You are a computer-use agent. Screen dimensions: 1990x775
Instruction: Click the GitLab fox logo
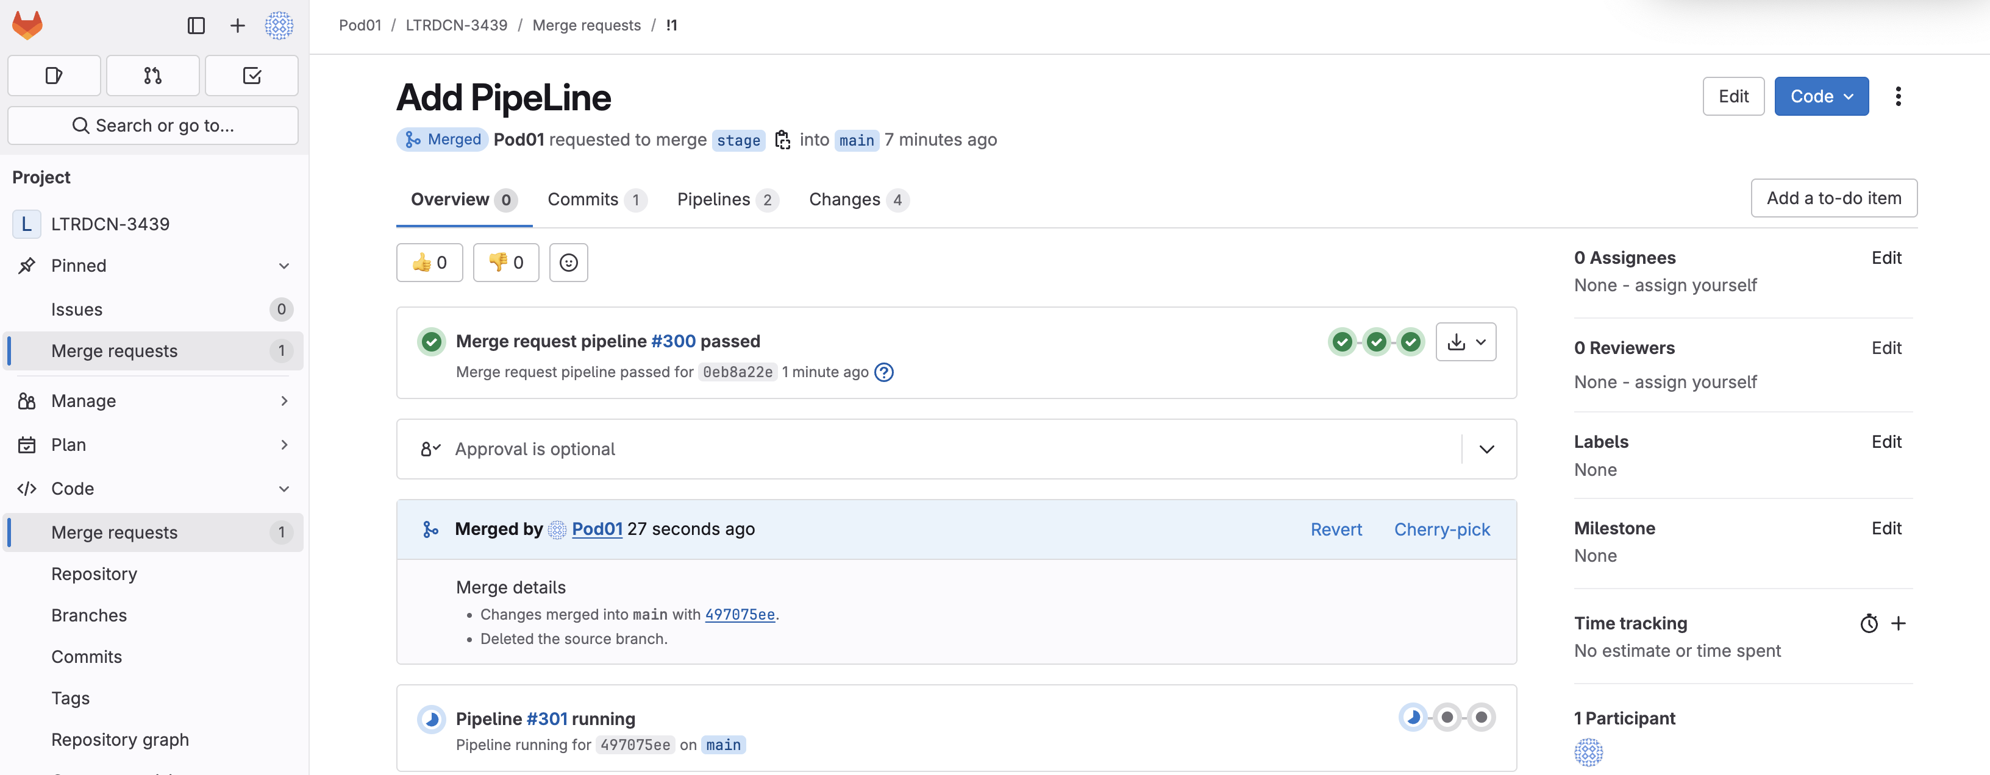click(27, 26)
